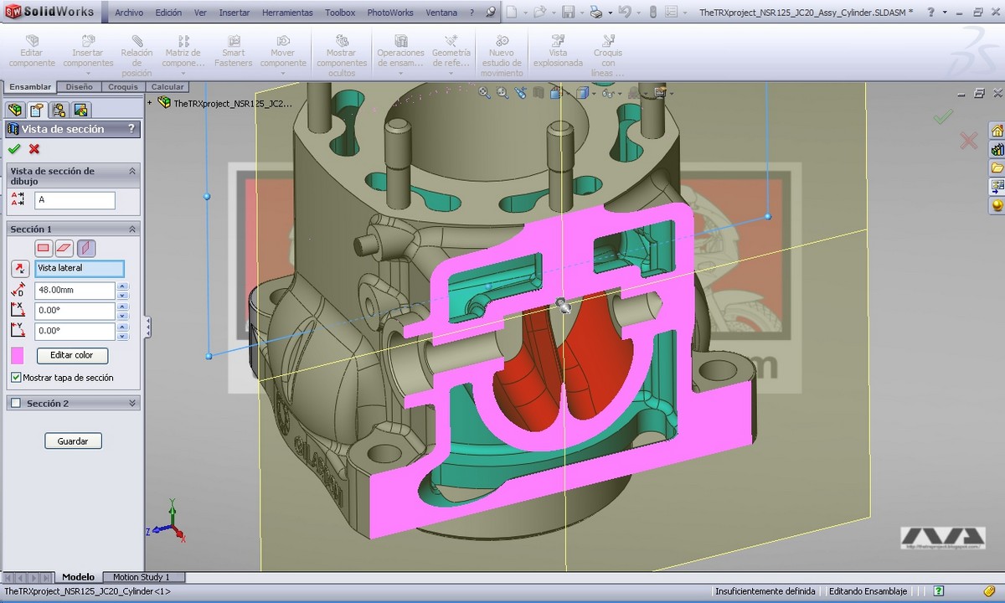Open Appearances sphere icon in task pane
The width and height of the screenshot is (1005, 603).
point(997,205)
